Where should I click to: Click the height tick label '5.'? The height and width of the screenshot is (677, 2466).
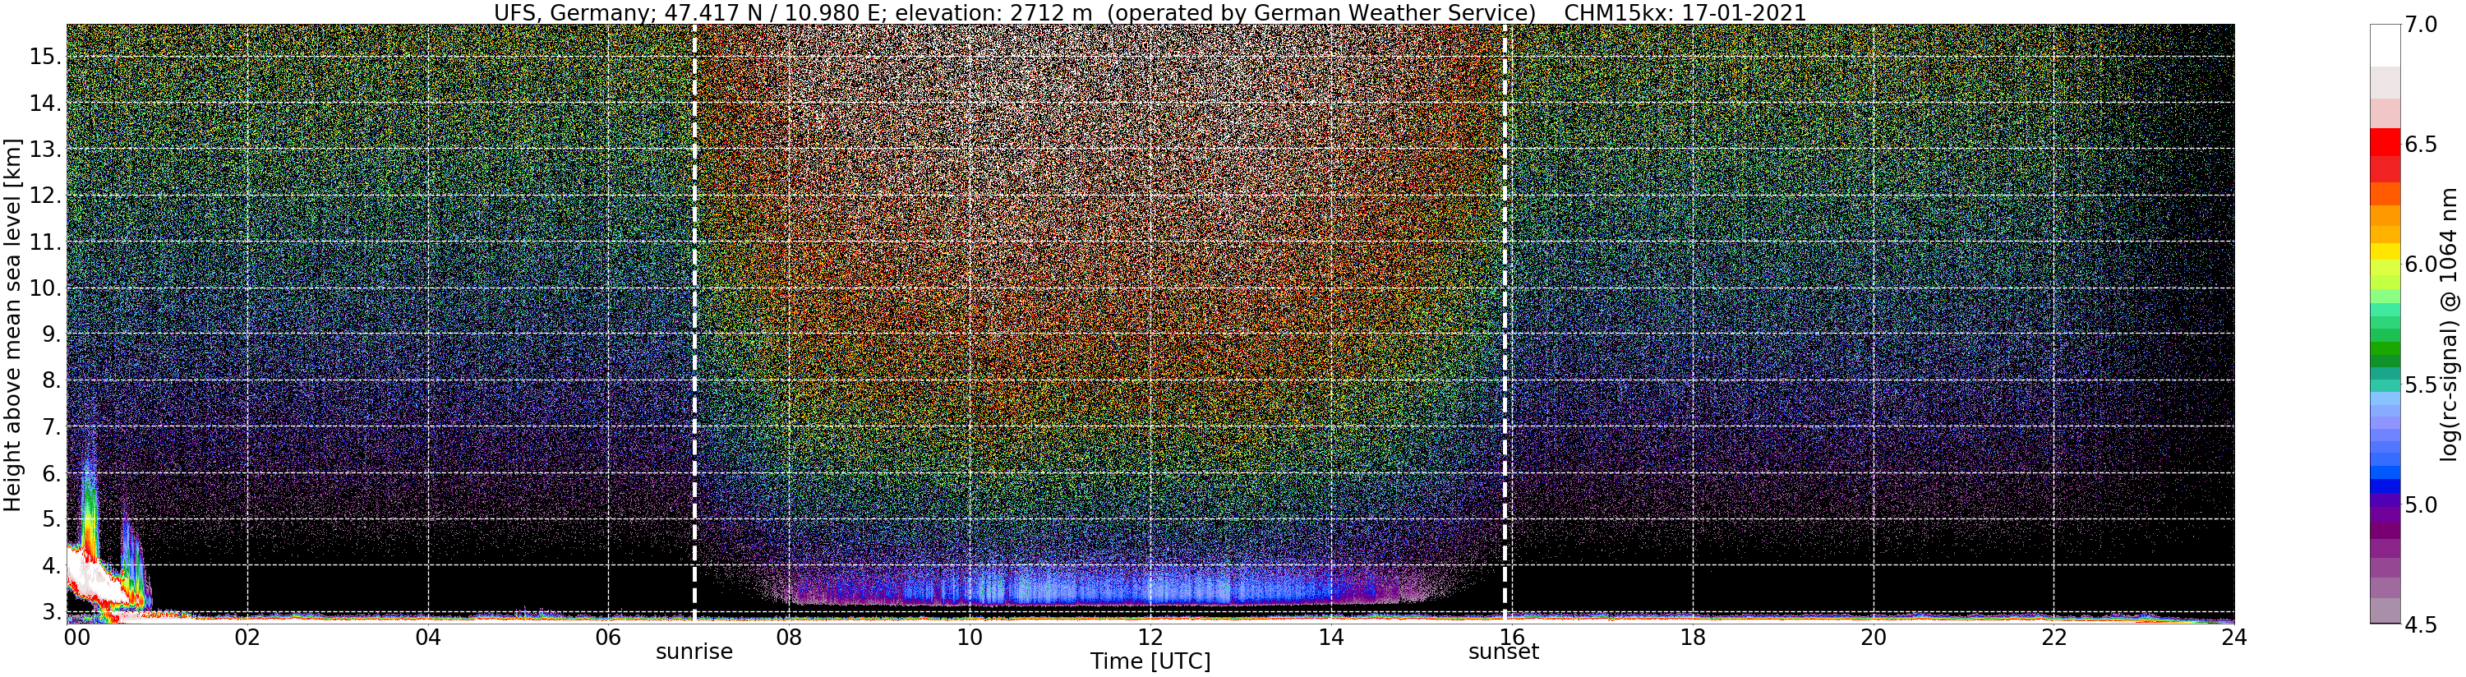[x=51, y=519]
